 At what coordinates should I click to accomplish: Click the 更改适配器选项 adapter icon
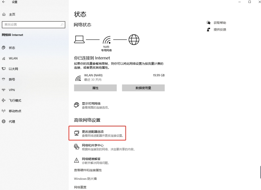pyautogui.click(x=77, y=133)
